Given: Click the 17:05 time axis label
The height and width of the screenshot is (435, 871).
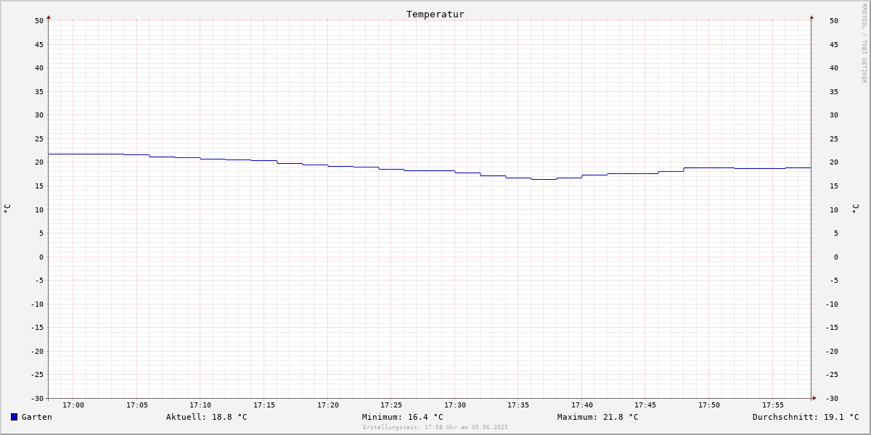Looking at the screenshot, I should tap(137, 405).
